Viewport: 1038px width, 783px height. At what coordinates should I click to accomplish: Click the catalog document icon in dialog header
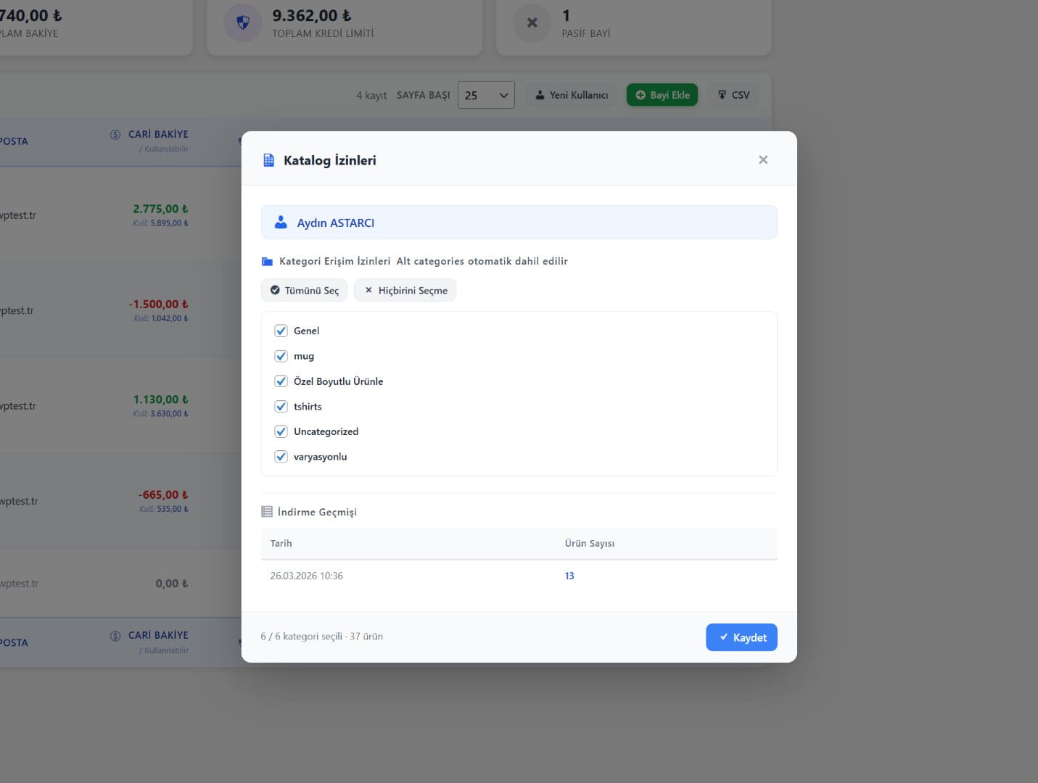coord(268,160)
